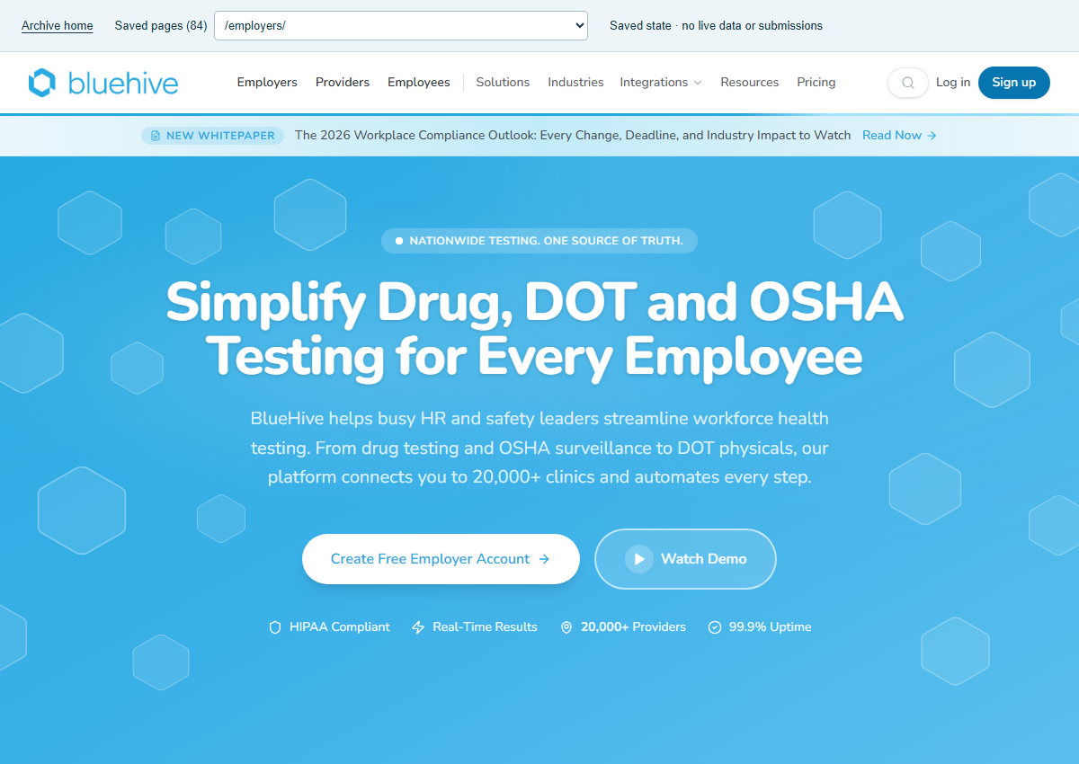Click the arrow next to Read Now
Viewport: 1079px width, 764px height.
[932, 136]
